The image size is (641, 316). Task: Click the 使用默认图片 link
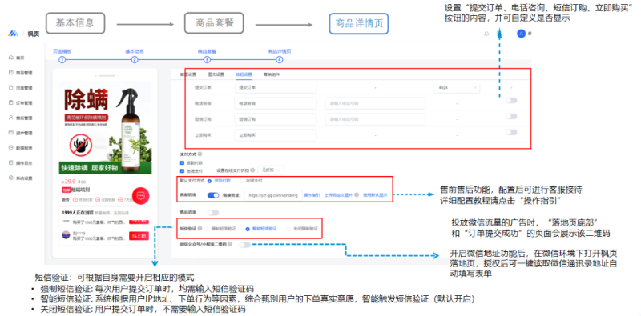click(375, 195)
